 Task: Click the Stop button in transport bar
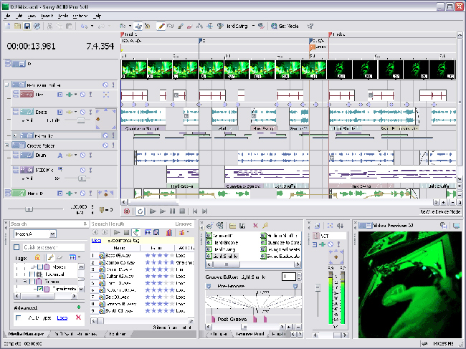click(x=183, y=211)
